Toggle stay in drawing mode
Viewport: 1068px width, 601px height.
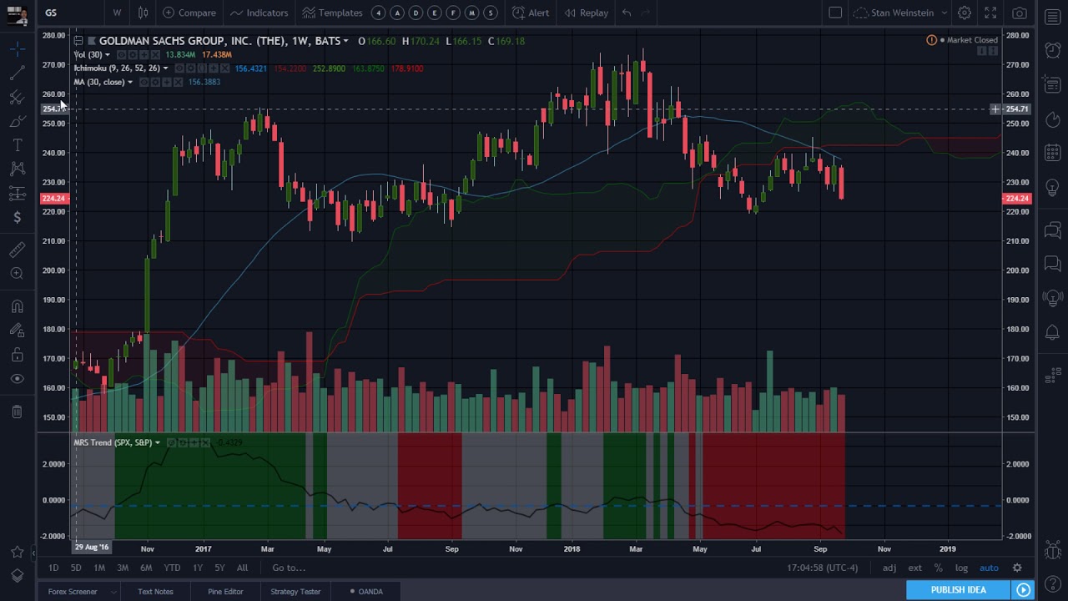point(17,331)
